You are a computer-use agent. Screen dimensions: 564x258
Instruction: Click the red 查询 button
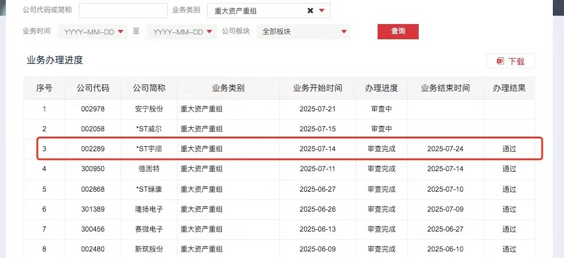pos(398,32)
